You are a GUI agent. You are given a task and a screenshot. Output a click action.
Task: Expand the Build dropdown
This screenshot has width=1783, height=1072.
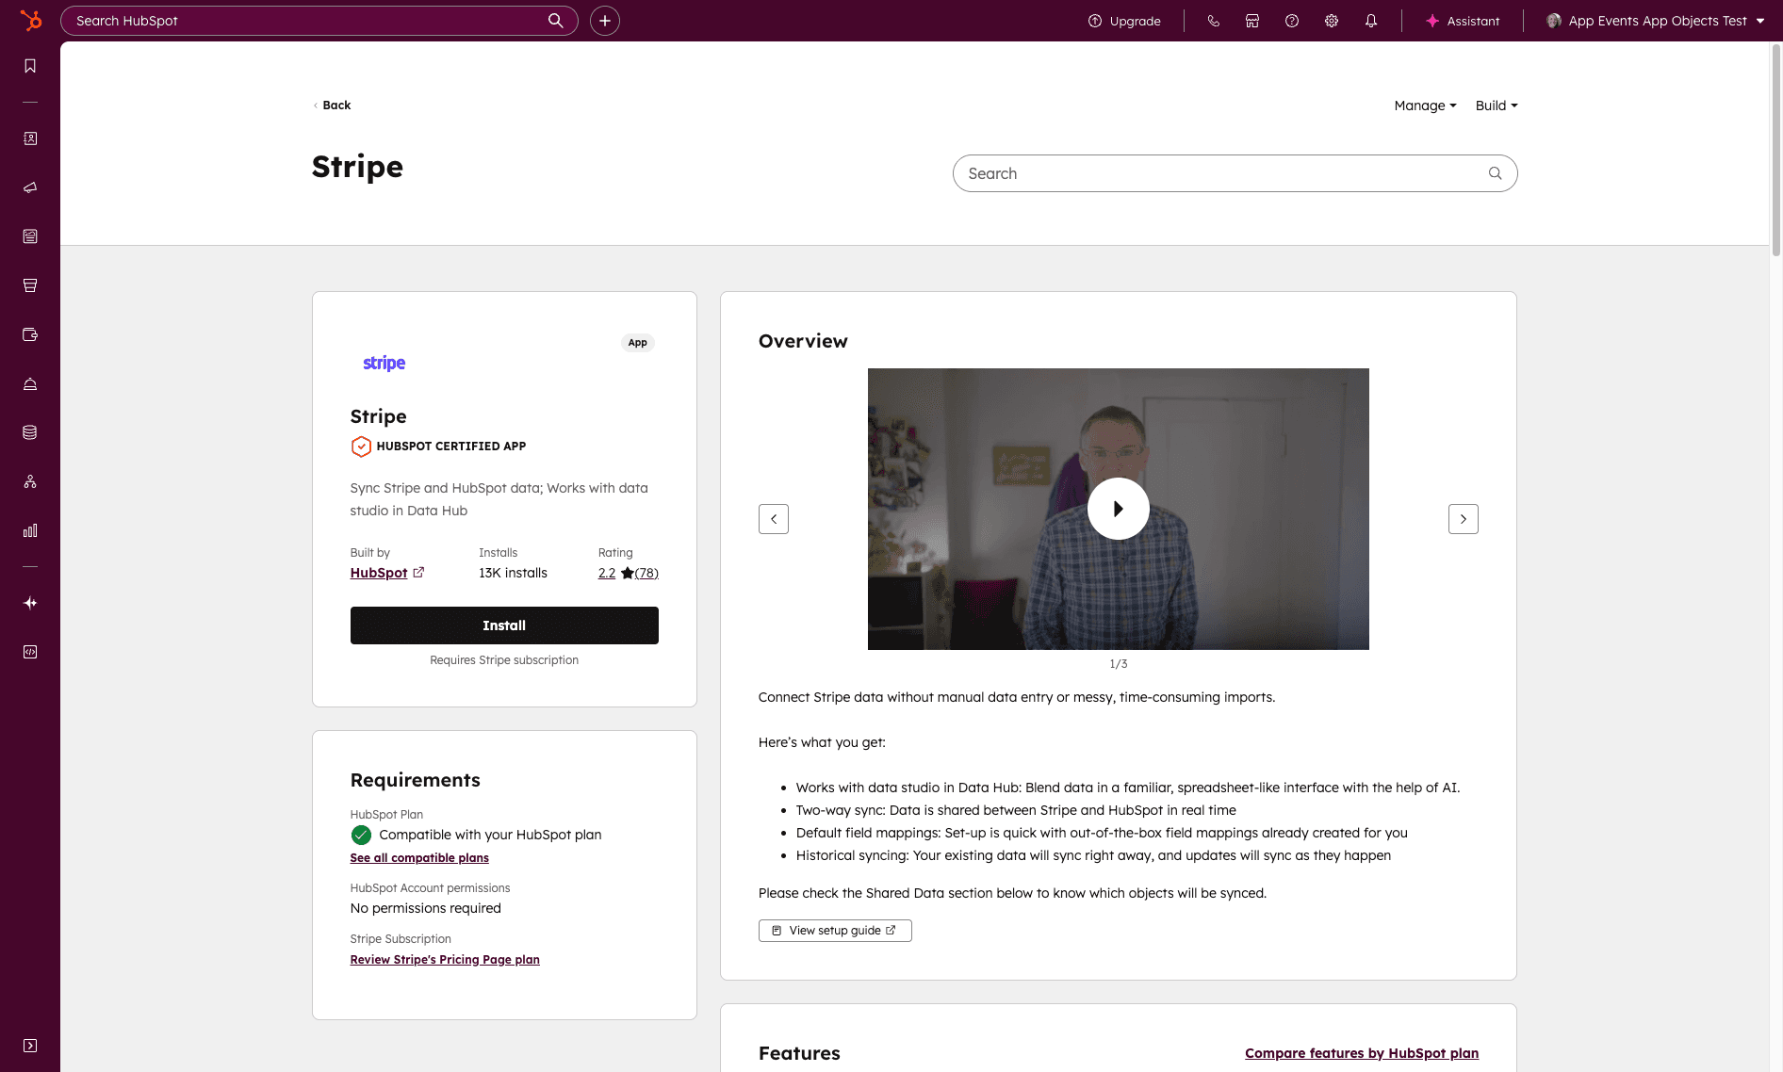click(1497, 106)
